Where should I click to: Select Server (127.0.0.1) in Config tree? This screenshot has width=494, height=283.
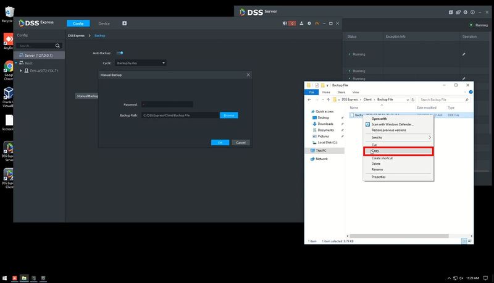pos(39,55)
